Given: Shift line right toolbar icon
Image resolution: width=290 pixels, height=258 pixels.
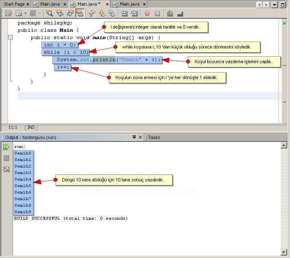Looking at the screenshot, I should click(135, 13).
